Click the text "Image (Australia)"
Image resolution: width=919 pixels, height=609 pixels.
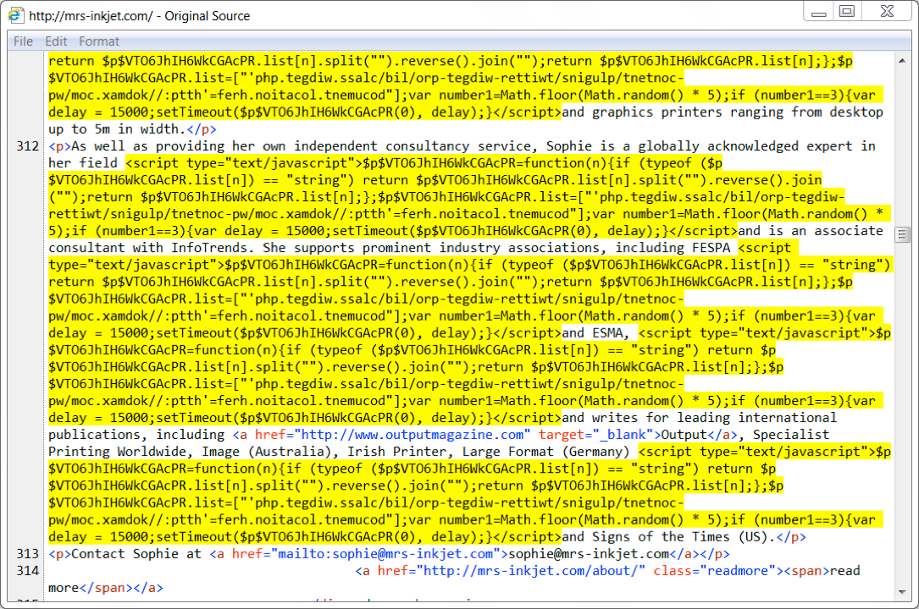[267, 452]
